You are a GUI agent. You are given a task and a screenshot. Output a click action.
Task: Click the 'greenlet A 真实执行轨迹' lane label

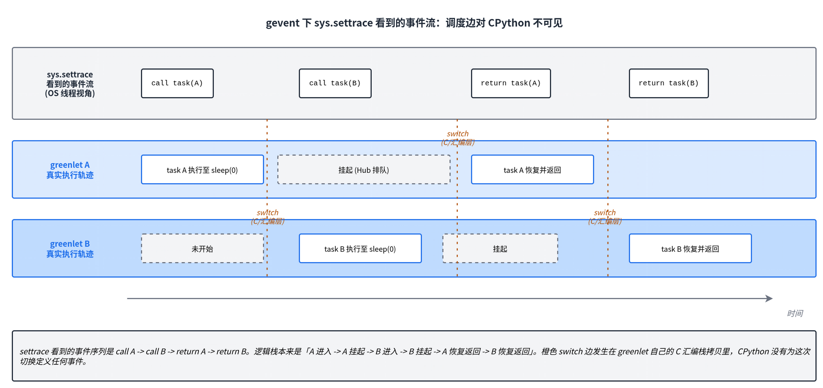click(x=70, y=170)
